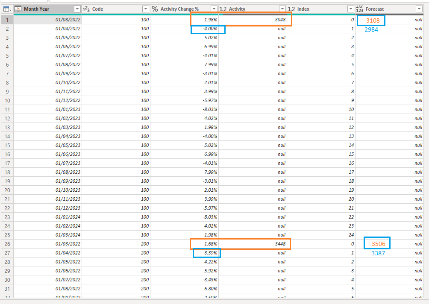Click the 01/03/2022 date in row 1

point(47,20)
